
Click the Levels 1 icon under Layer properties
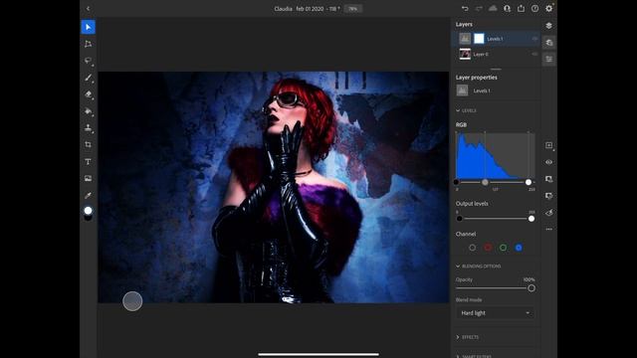point(462,90)
